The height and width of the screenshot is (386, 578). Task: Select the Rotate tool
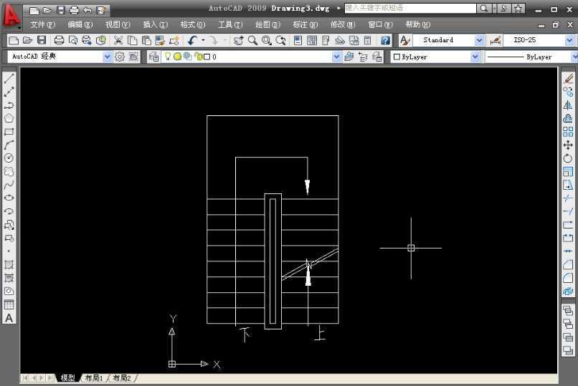click(568, 158)
